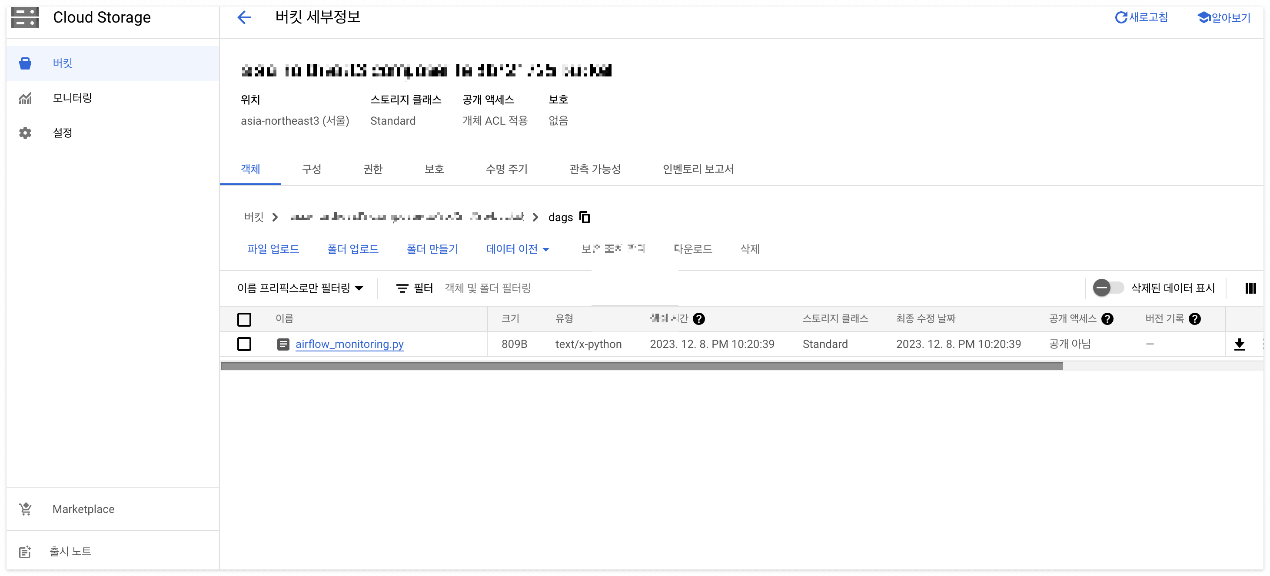Switch to the 구성 tab

311,169
